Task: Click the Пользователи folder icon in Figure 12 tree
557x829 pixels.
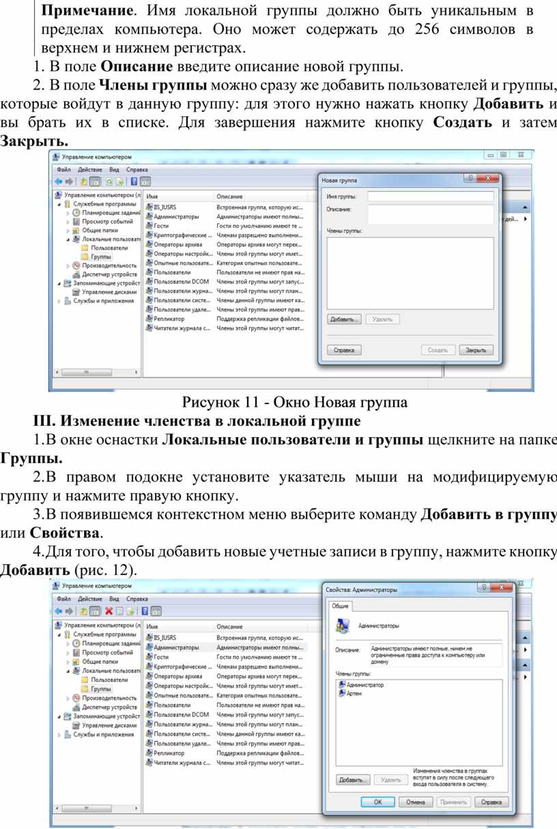Action: 85,680
